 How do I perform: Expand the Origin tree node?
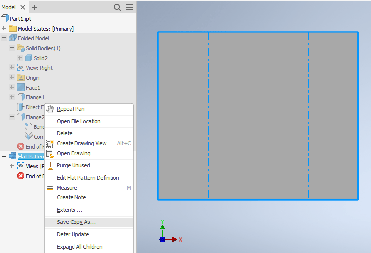pos(12,78)
